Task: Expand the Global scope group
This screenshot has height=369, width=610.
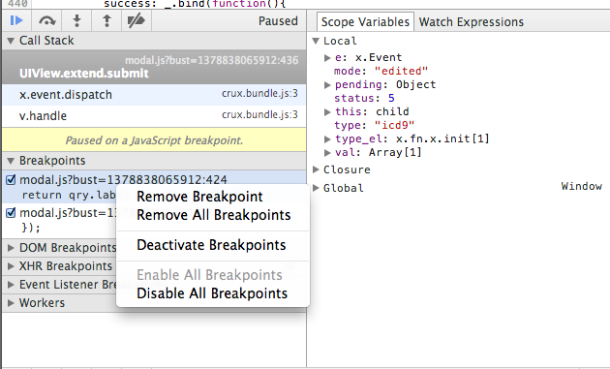Action: click(316, 188)
